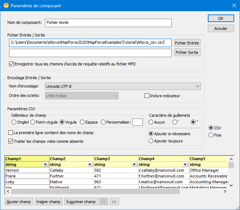
Task: Click the Fichier Entrée browse button
Action: pyautogui.click(x=187, y=43)
